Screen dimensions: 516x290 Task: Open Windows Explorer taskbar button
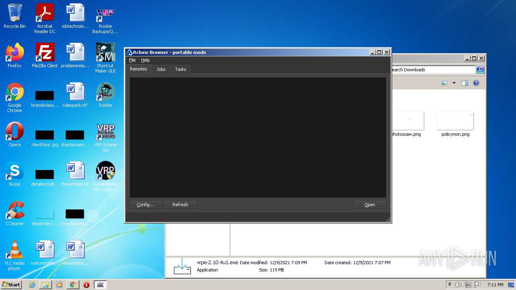pyautogui.click(x=46, y=285)
